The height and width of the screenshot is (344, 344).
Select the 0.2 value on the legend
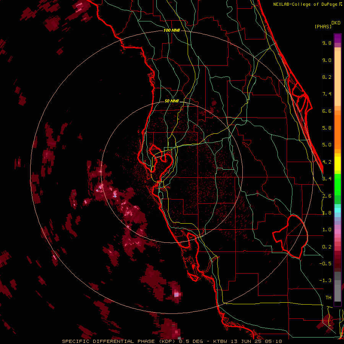pos(327,247)
